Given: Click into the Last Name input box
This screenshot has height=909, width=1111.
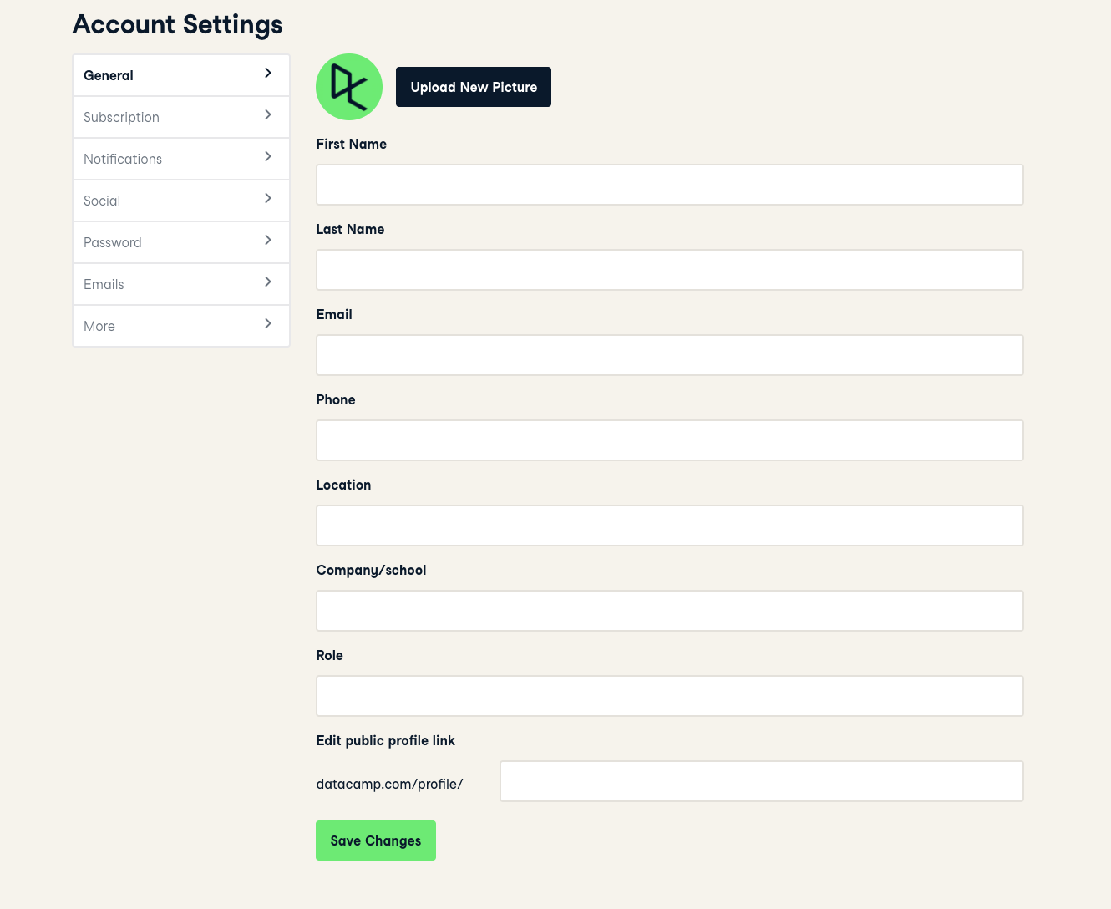Looking at the screenshot, I should click(669, 270).
